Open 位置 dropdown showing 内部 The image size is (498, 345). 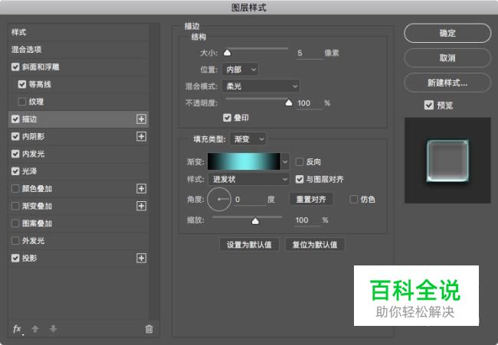pos(240,70)
